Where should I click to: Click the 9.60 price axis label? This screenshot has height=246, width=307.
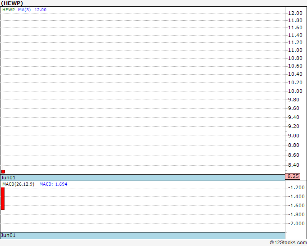[293, 108]
